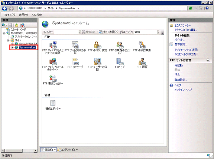The height and width of the screenshot is (159, 214).
Task: Open FTP の SSL 設定
Action: click(x=97, y=47)
